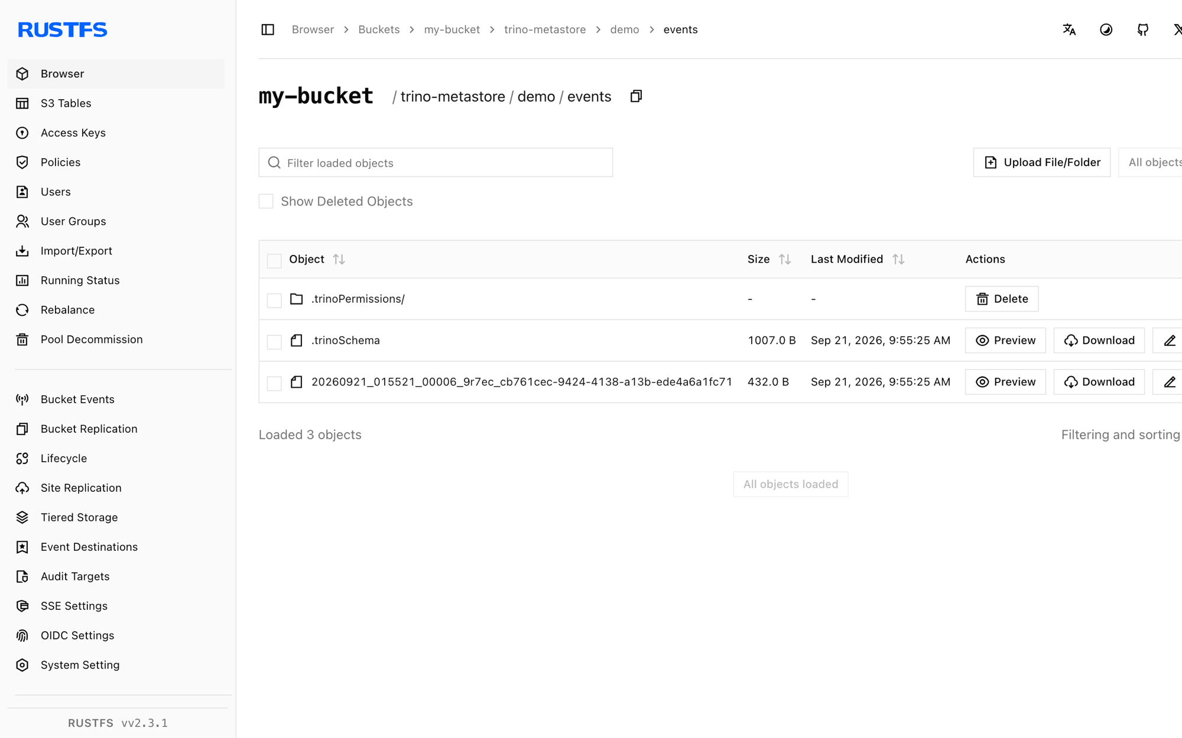
Task: Copy the events path with the copy icon
Action: 636,96
